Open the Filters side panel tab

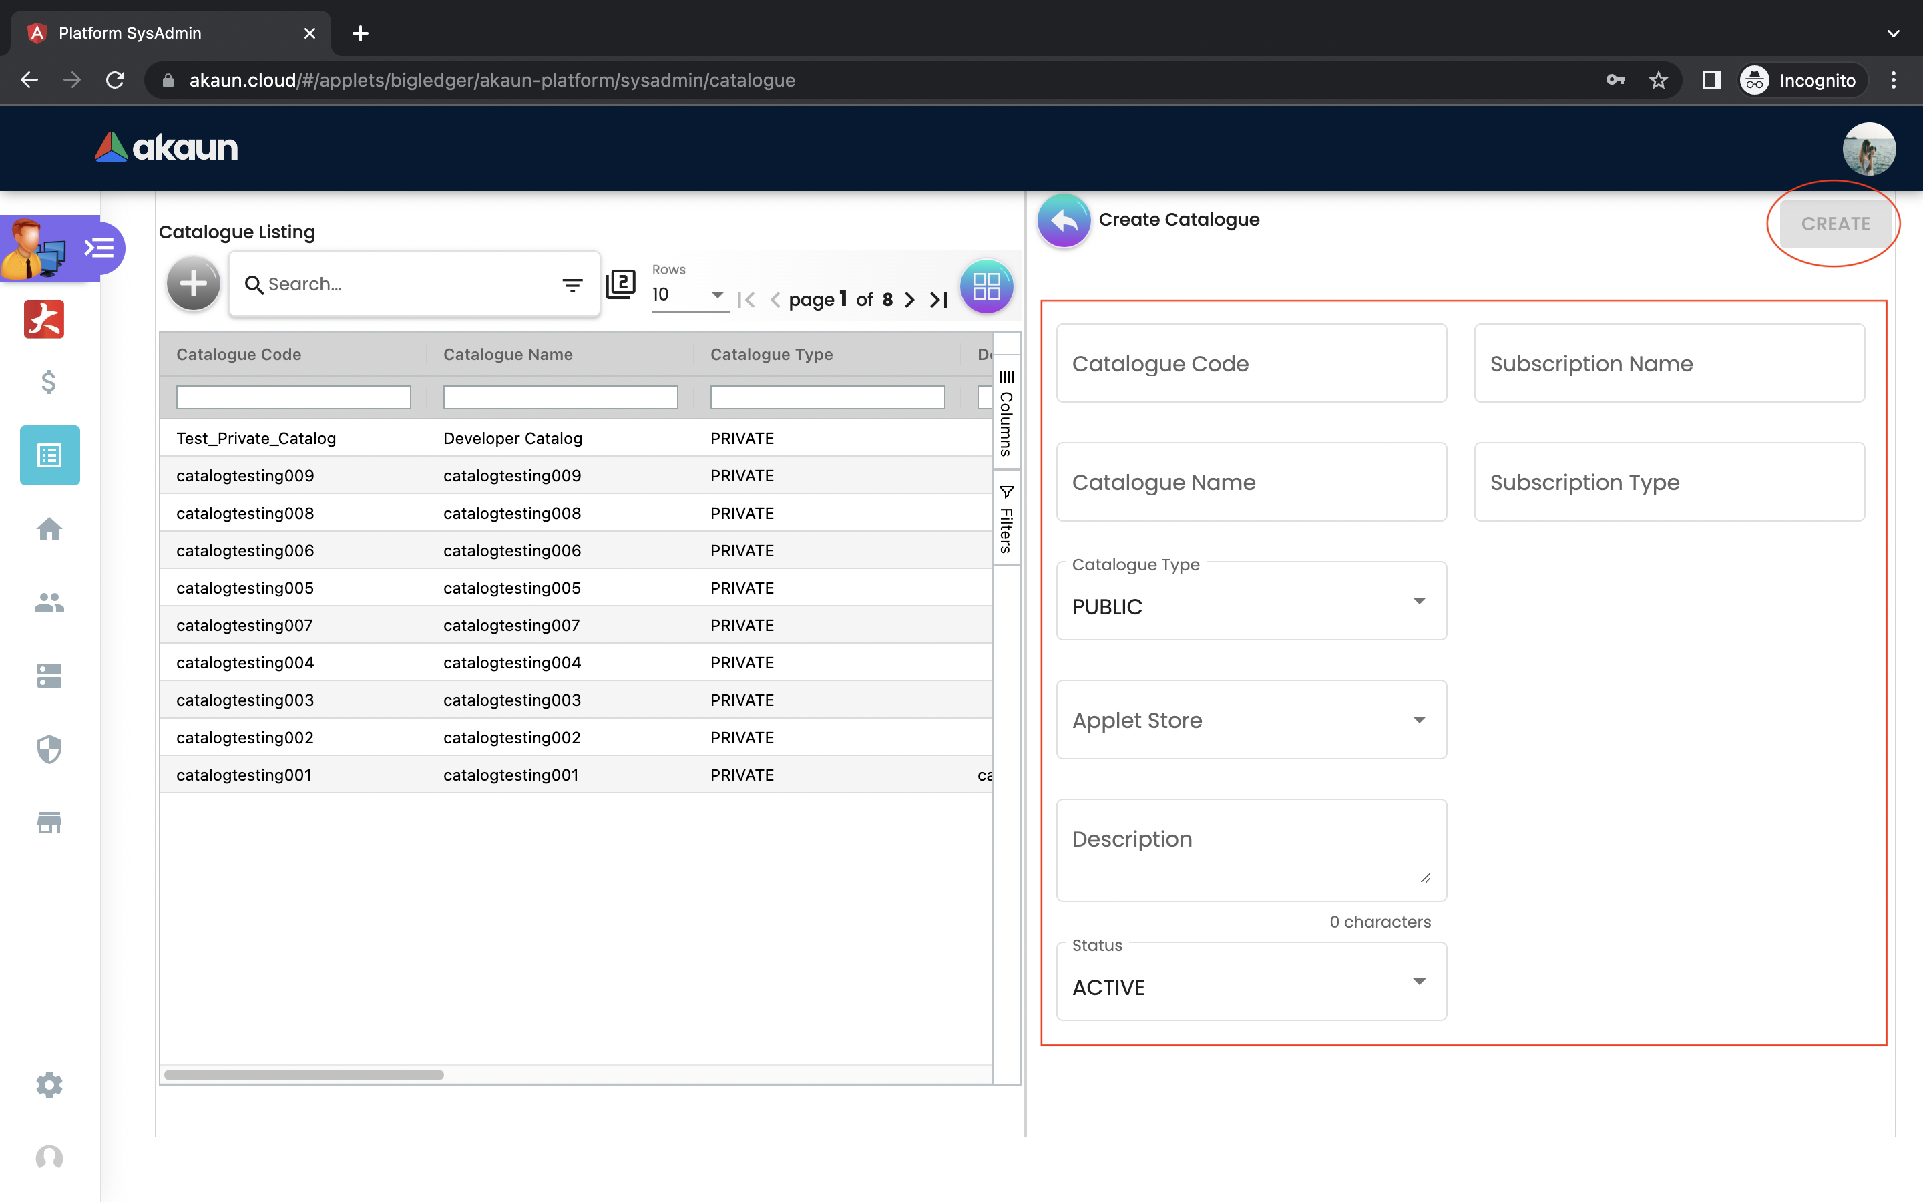1006,518
